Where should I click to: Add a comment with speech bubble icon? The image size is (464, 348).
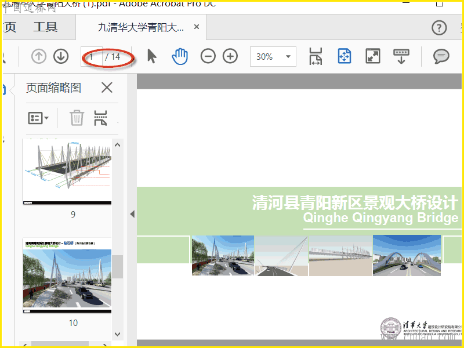click(x=441, y=56)
